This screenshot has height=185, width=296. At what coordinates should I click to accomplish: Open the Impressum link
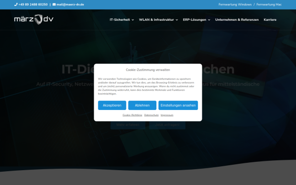pyautogui.click(x=167, y=115)
